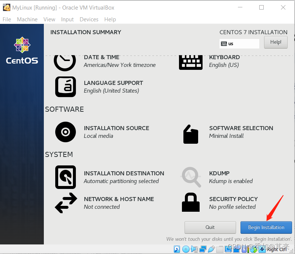Select the DATE & TIME heading
Screen dimensions: 295x254
tap(102, 57)
